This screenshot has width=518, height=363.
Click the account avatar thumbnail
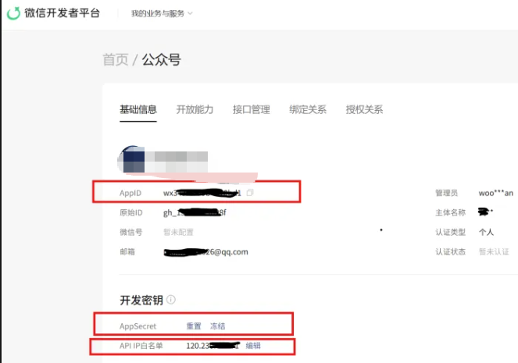[x=131, y=160]
